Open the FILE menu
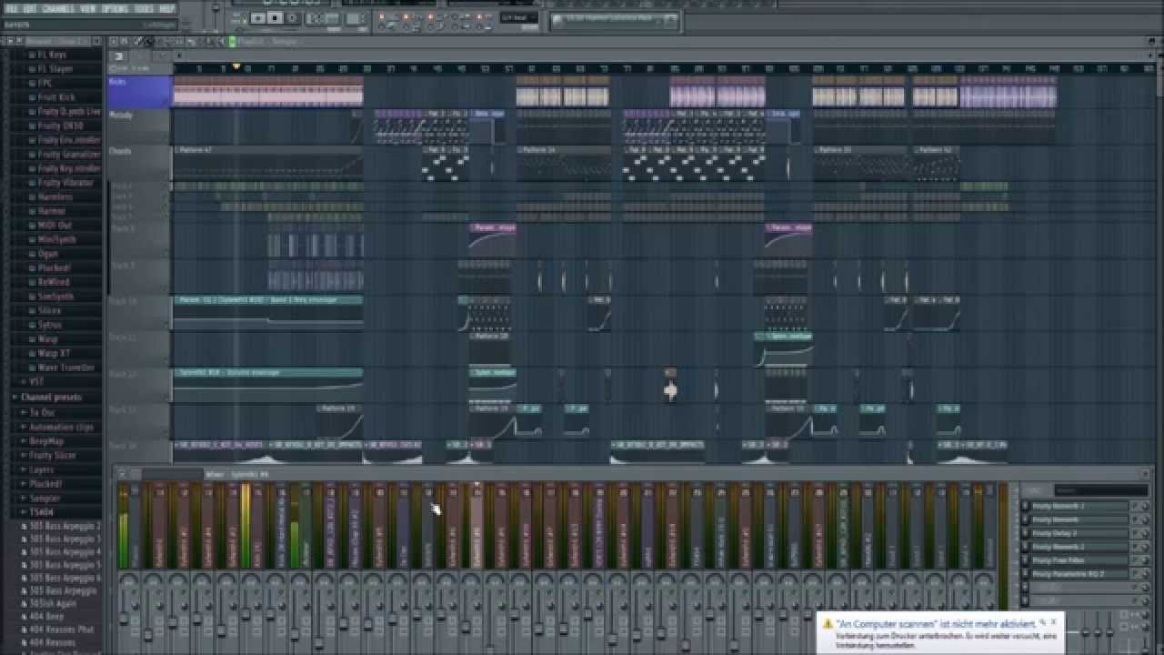1164x655 pixels. click(12, 9)
